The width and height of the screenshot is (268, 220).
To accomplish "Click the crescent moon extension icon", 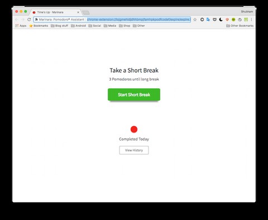I will pos(221,20).
